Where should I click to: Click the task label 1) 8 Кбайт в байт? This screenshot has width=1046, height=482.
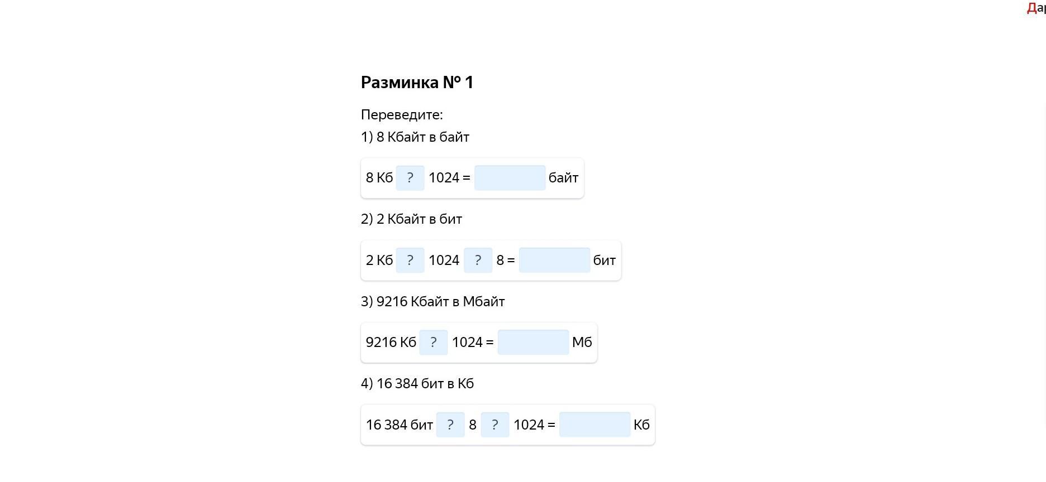tap(415, 137)
